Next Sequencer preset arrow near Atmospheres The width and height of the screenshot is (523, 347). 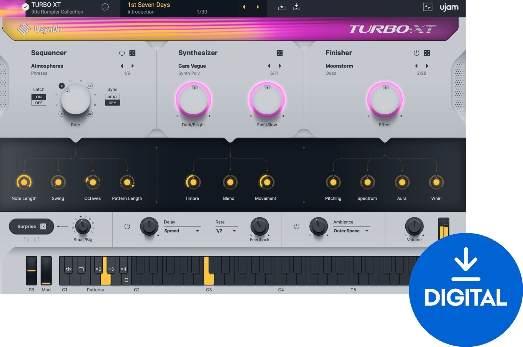pos(133,66)
